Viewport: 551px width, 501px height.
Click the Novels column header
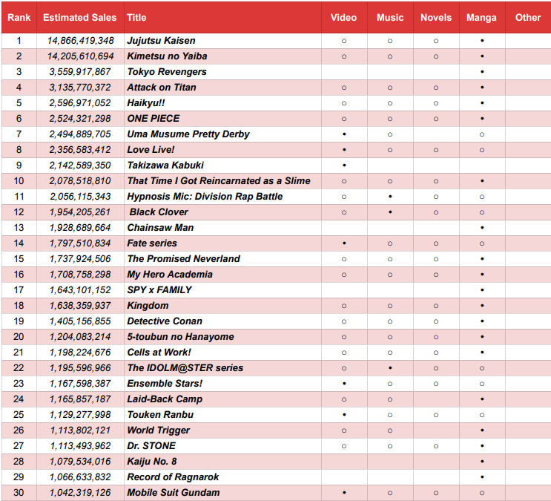pyautogui.click(x=436, y=18)
